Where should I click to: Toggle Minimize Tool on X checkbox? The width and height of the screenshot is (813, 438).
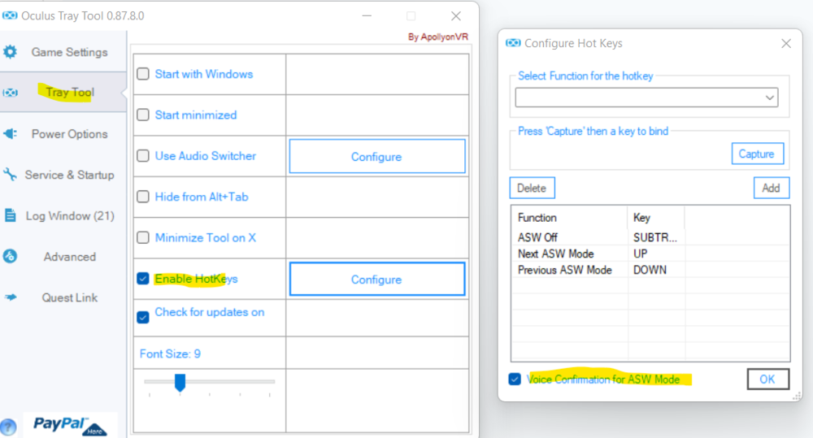coord(143,238)
